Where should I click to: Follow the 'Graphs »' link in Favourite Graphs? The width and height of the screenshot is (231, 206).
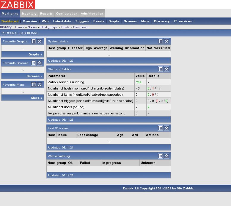coord(35,55)
